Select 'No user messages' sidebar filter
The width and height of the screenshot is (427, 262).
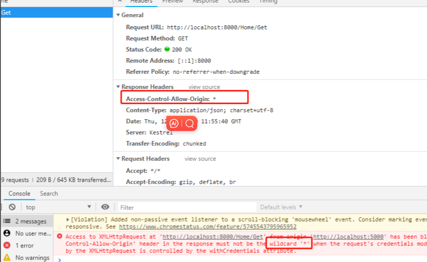click(33, 233)
